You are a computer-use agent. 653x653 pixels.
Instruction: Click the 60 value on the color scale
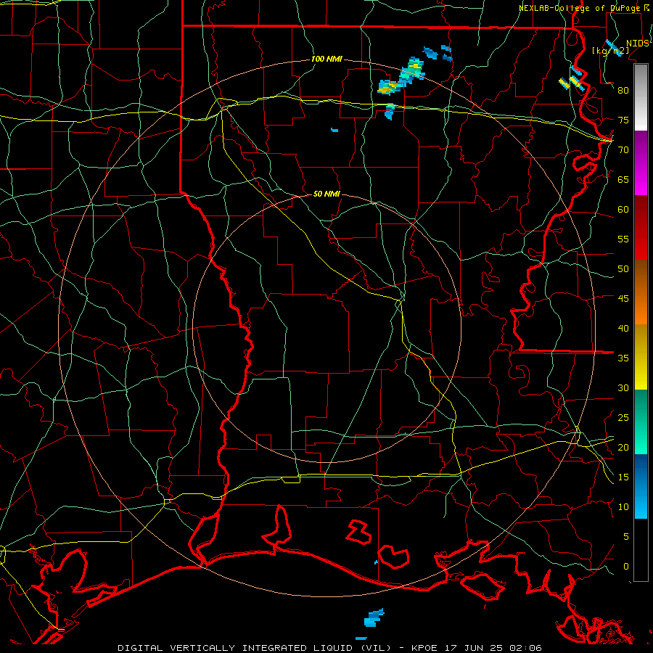(623, 210)
